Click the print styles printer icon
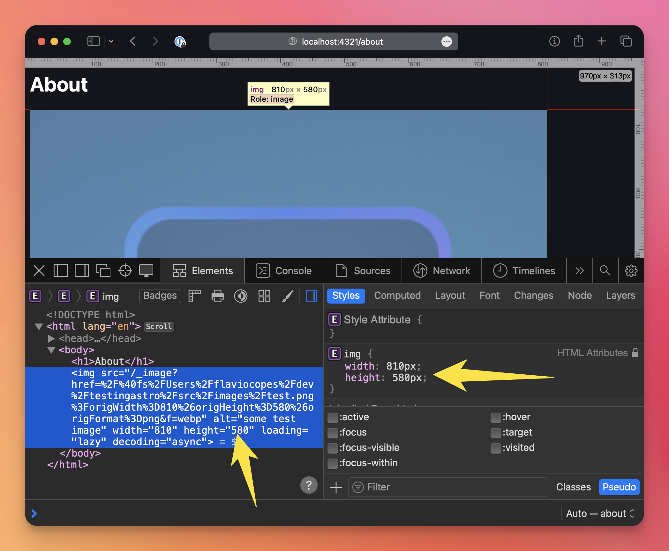 (218, 296)
